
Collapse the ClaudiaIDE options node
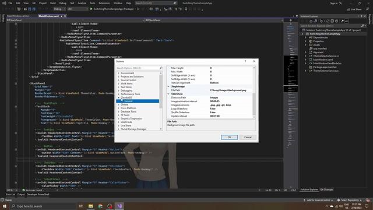coord(118,97)
